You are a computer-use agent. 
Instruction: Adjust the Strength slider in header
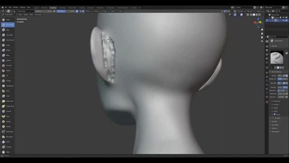click(x=66, y=11)
